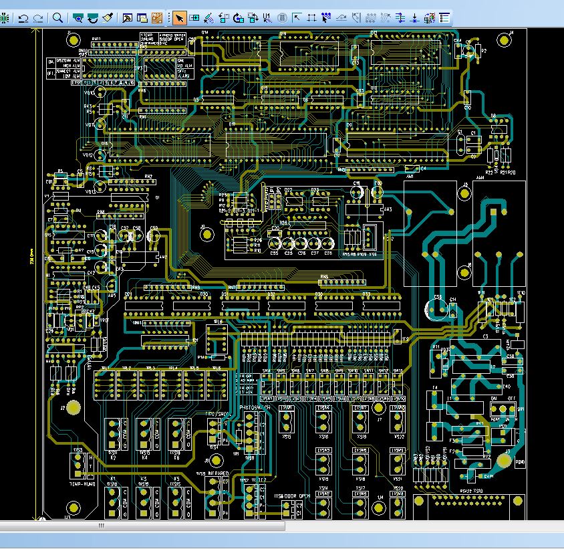564x549 pixels.
Task: Launch the orange PADS Router icon
Action: [x=157, y=18]
